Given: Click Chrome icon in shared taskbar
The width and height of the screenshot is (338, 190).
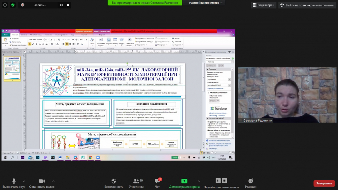Looking at the screenshot, I should pos(90,157).
